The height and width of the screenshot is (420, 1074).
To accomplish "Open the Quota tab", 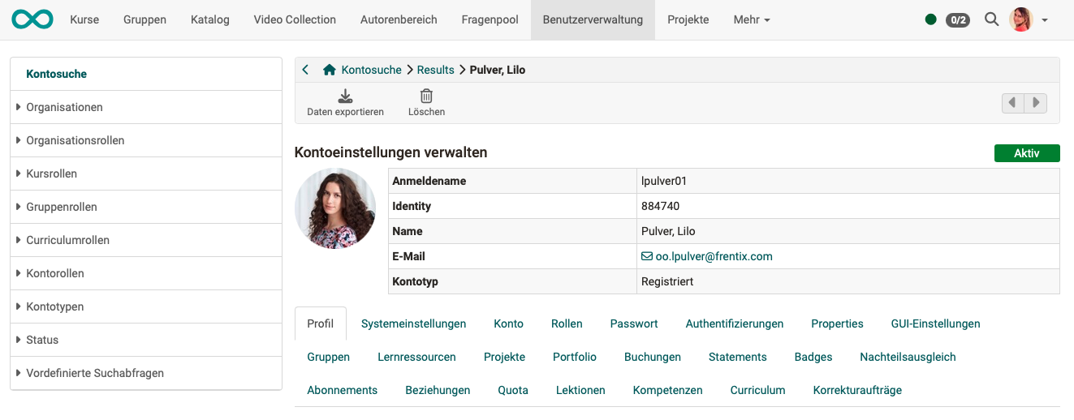I will point(513,390).
